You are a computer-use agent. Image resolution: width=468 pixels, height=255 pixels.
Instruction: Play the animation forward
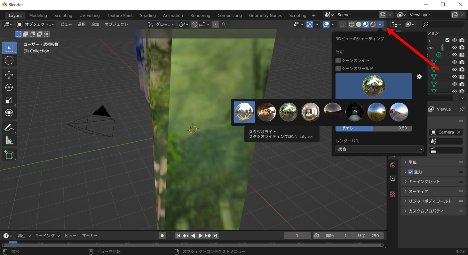(x=200, y=236)
